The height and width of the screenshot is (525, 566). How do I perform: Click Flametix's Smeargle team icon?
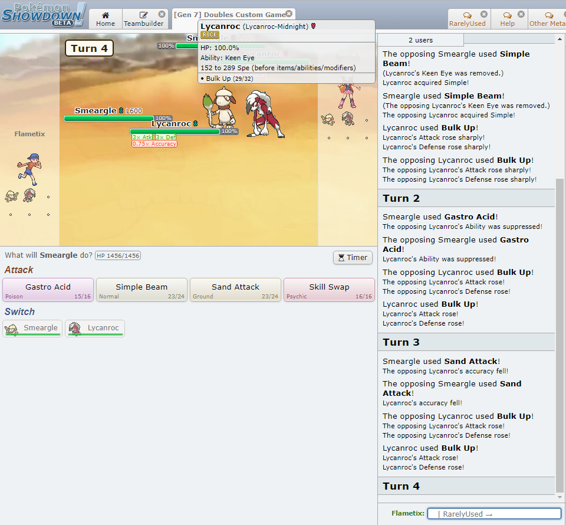click(x=11, y=196)
